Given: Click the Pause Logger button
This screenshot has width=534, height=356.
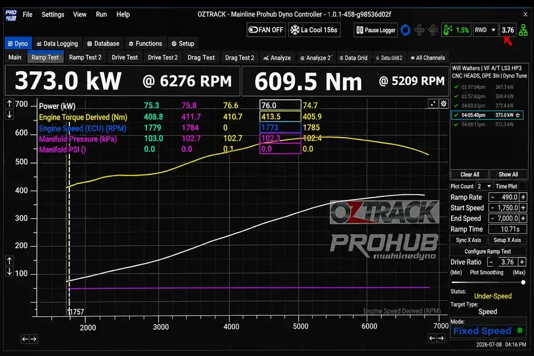Looking at the screenshot, I should (376, 30).
